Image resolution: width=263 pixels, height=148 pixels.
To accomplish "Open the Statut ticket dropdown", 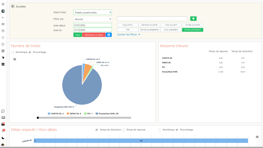I will pyautogui.click(x=92, y=12).
